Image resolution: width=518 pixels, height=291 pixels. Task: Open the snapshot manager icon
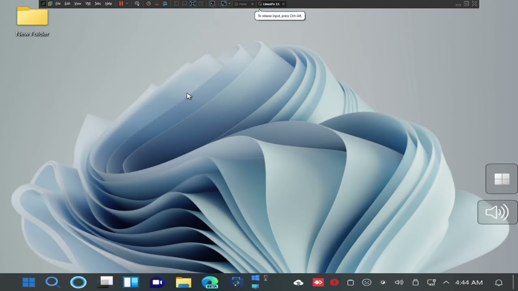(165, 4)
